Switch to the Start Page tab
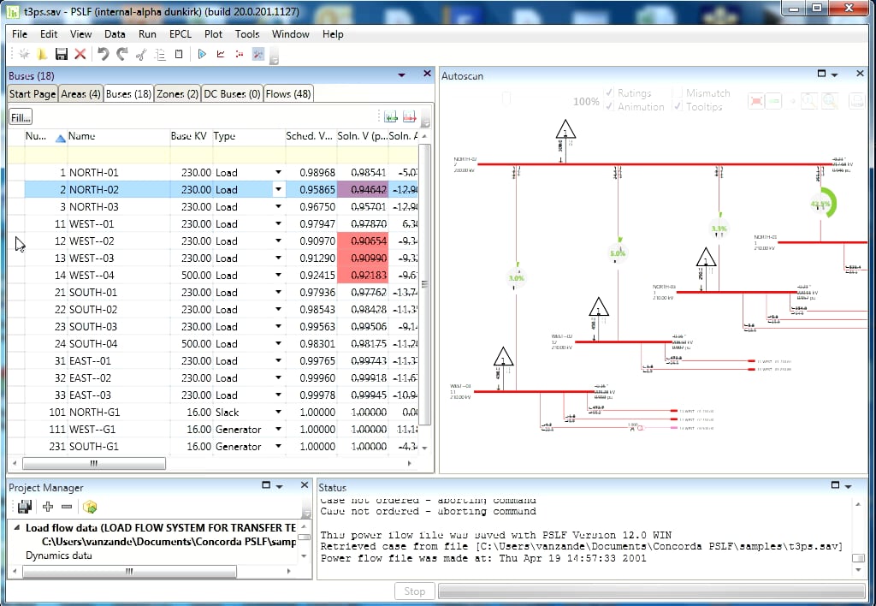Screen dimensions: 876x606 click(33, 94)
